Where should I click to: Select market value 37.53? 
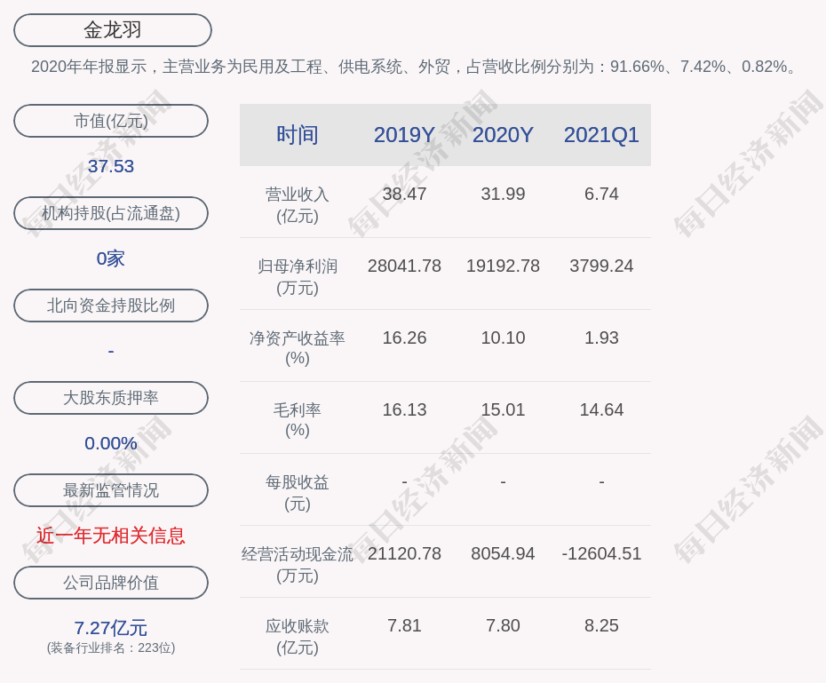[111, 166]
